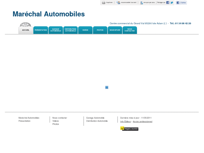Open the Nous Contacter navigation tab
The image size is (204, 153).
click(x=130, y=30)
